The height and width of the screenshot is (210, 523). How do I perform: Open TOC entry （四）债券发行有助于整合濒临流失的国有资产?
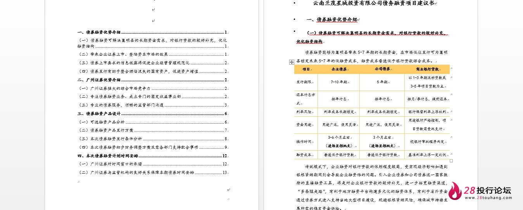point(152,71)
